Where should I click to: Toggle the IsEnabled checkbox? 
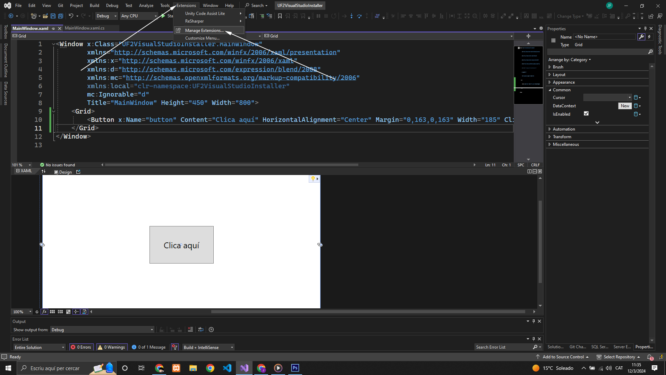click(586, 114)
